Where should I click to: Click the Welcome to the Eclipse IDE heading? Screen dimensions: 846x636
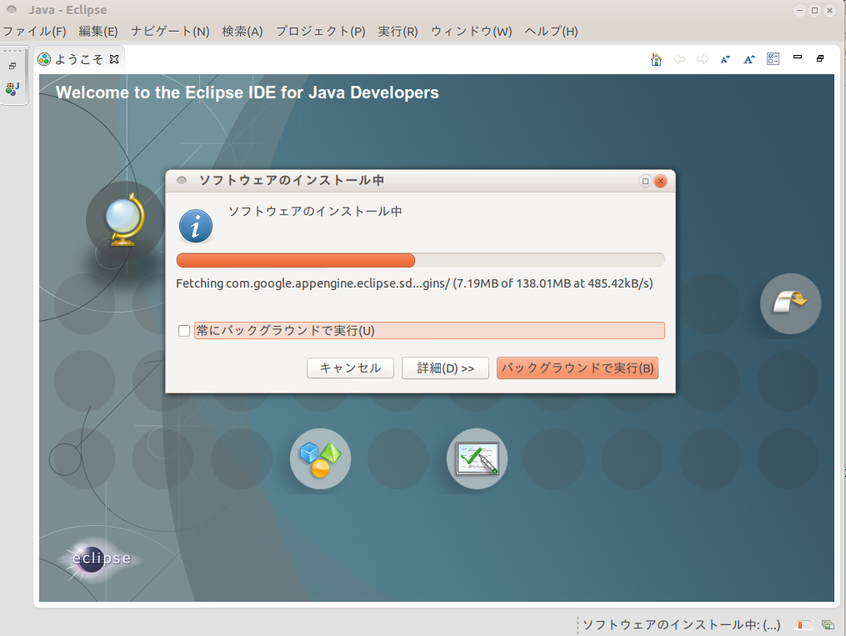pyautogui.click(x=247, y=93)
